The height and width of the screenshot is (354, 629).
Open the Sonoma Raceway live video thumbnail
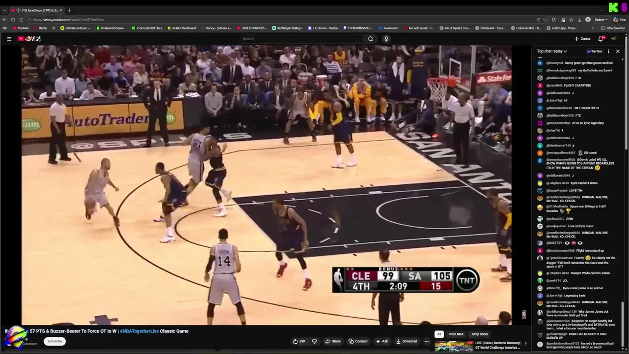tap(454, 346)
